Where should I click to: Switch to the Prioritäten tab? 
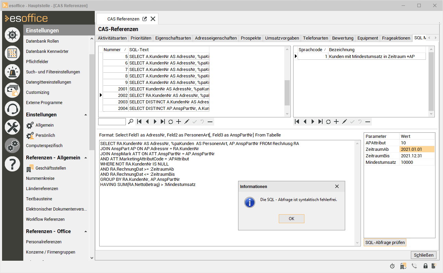click(141, 38)
